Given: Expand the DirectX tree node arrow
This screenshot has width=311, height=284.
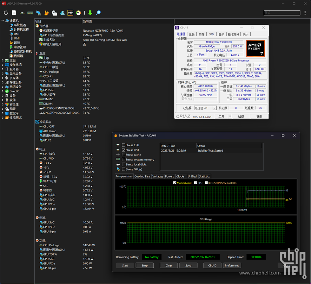Looking at the screenshot, I should pos(3,91).
